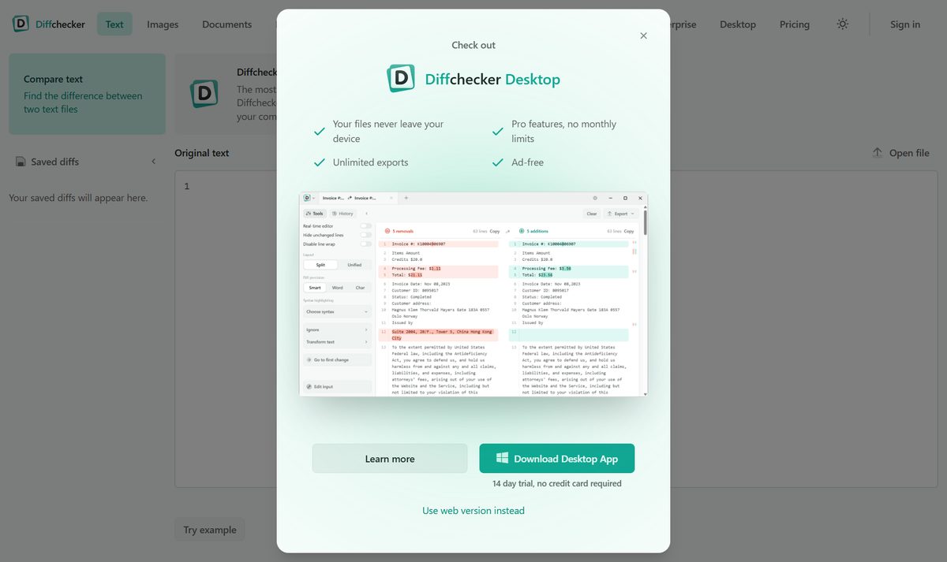Viewport: 947px width, 562px height.
Task: Click the Sign in link
Action: (905, 24)
